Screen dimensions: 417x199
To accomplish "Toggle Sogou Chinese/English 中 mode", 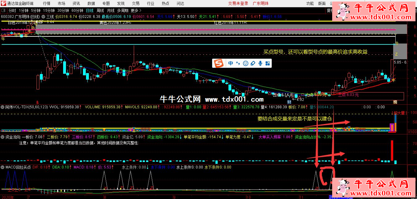I will [231, 64].
